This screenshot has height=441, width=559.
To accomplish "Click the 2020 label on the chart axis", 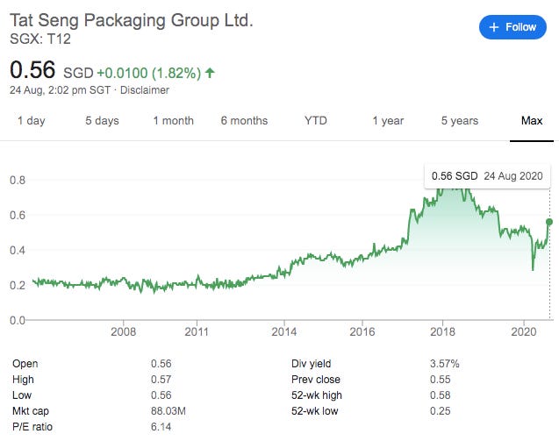I will 524,332.
